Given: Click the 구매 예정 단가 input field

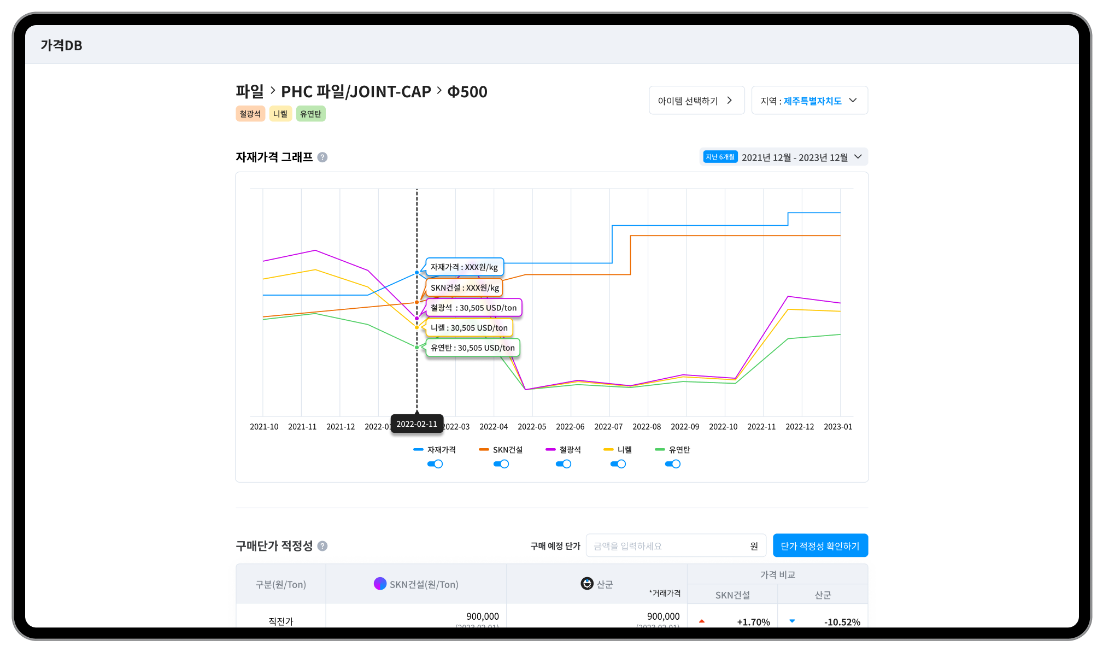Looking at the screenshot, I should 667,546.
